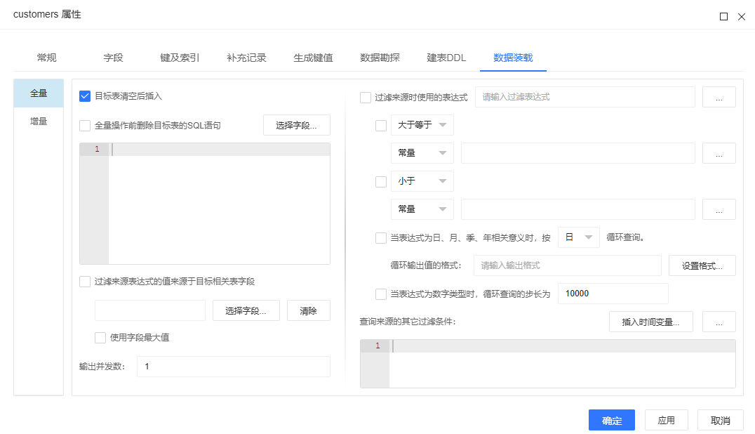Click ellipsis button for 大于等于 value
Screen dimensions: 755x434
click(x=719, y=153)
